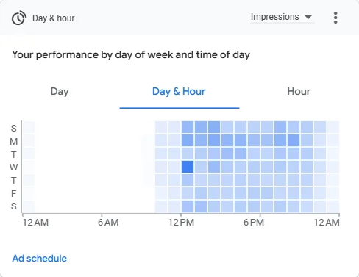Click the 6 PM axis label
The width and height of the screenshot is (359, 277).
point(254,223)
